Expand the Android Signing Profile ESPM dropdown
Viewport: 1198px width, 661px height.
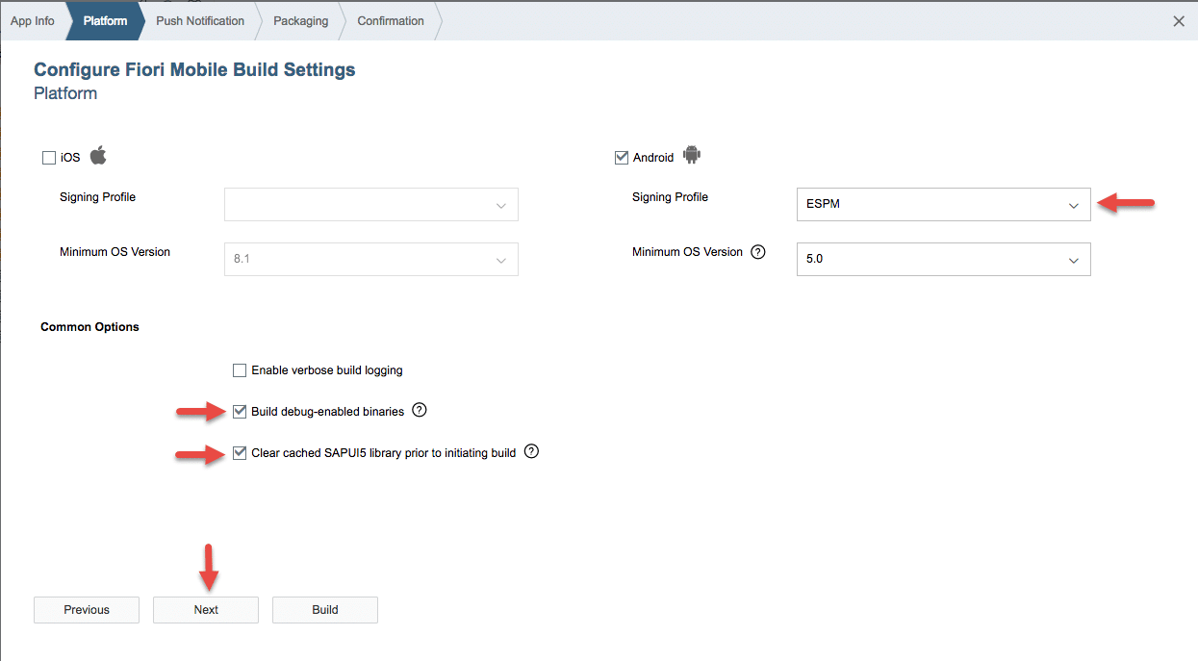pyautogui.click(x=943, y=205)
